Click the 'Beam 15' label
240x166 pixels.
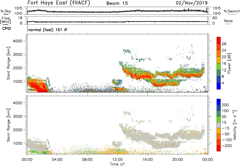tap(117, 3)
